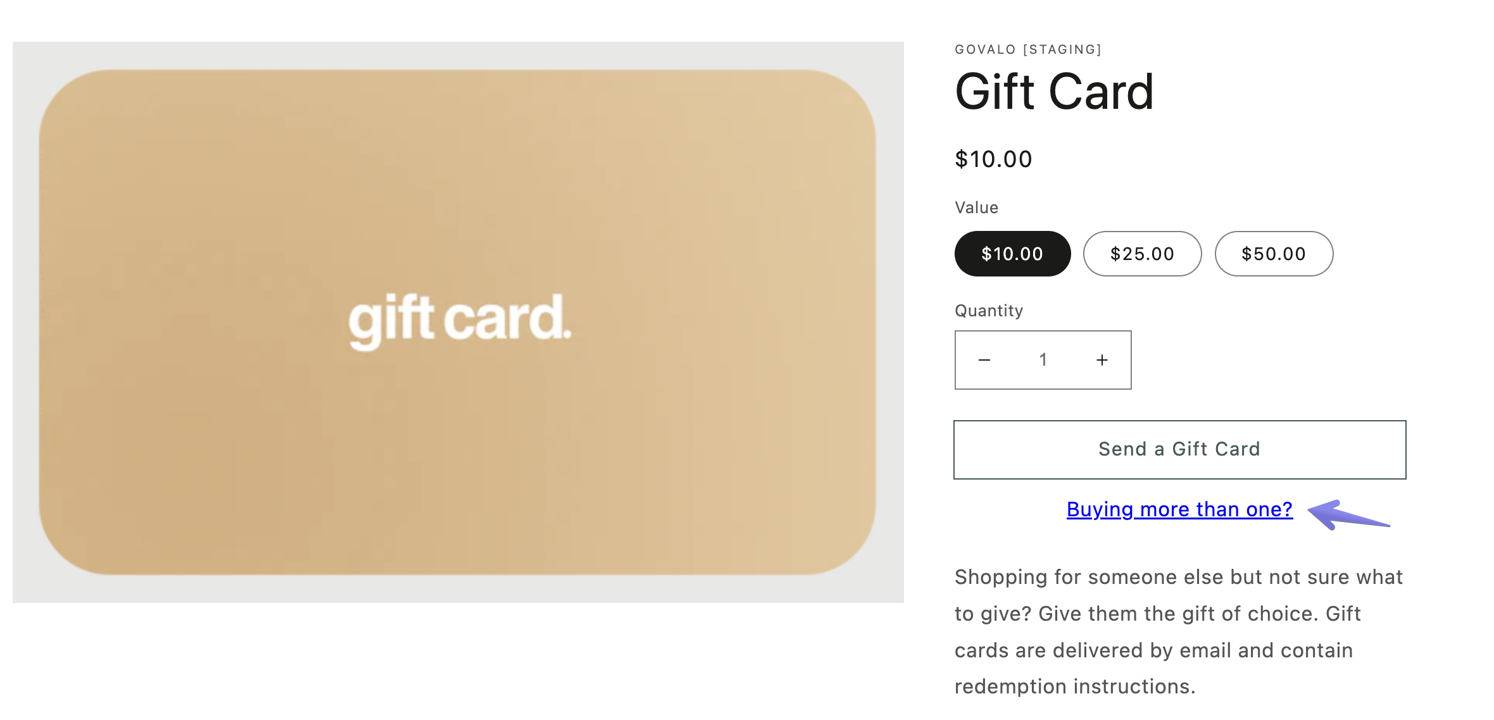Open the "Buying more than one?" link
The height and width of the screenshot is (720, 1494).
[1179, 509]
